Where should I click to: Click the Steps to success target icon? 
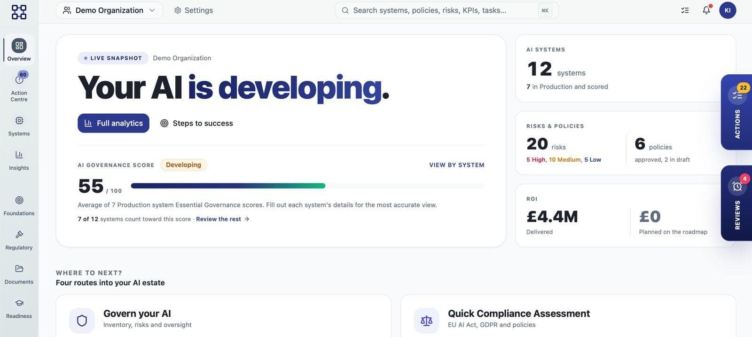click(x=164, y=123)
